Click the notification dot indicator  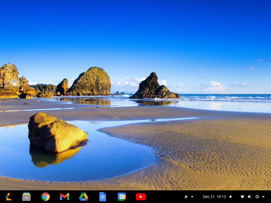(231, 197)
